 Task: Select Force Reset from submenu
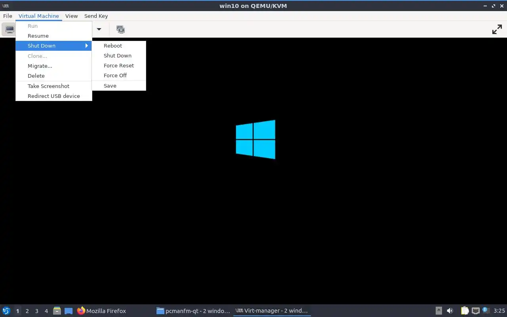(x=119, y=65)
